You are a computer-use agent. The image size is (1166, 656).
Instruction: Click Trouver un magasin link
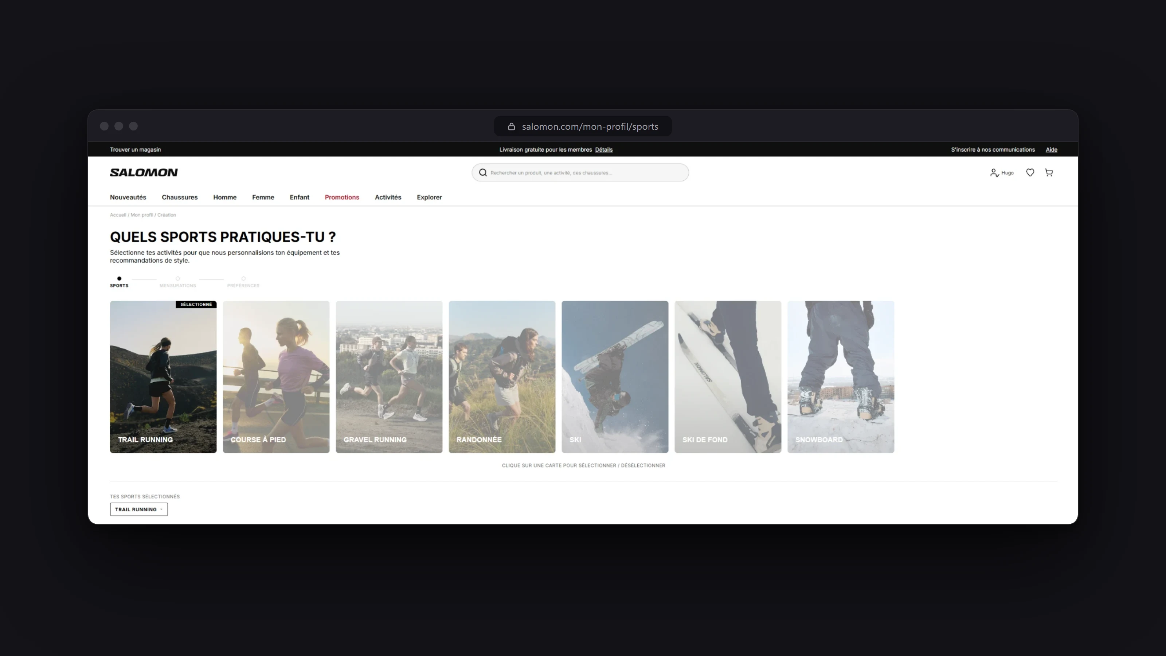click(x=135, y=149)
